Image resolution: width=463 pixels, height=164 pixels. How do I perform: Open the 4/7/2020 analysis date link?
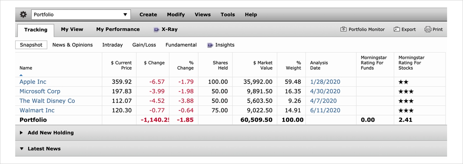click(x=323, y=101)
